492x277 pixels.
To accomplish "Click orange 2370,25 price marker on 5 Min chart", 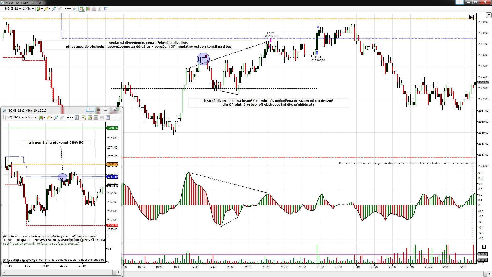I will (112, 164).
